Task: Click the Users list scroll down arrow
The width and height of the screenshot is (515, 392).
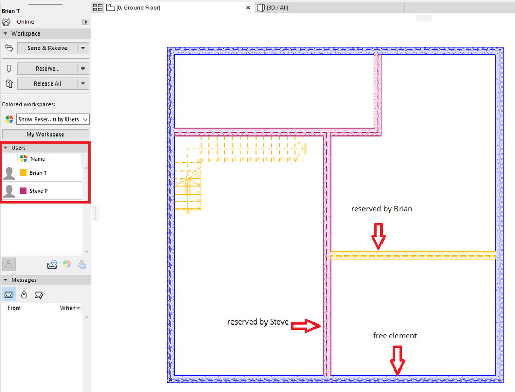Action: (x=87, y=252)
